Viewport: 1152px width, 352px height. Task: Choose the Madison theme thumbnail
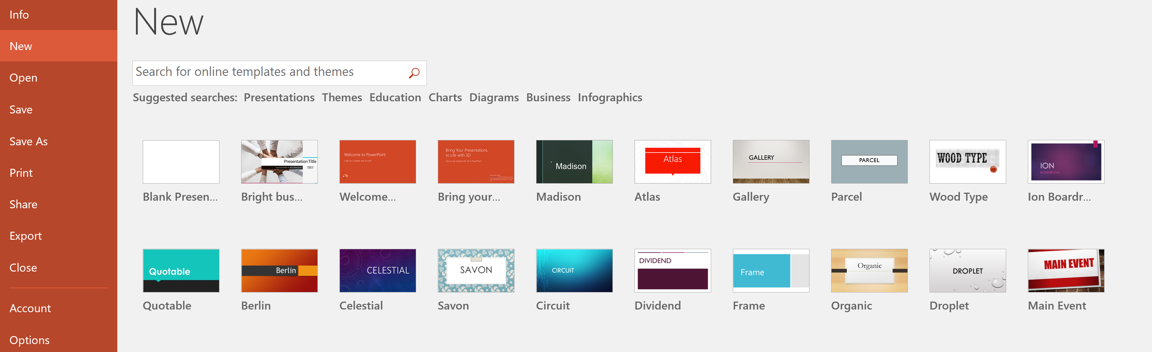pos(574,162)
